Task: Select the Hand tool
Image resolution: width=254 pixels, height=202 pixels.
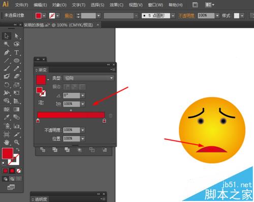Action: 7,142
